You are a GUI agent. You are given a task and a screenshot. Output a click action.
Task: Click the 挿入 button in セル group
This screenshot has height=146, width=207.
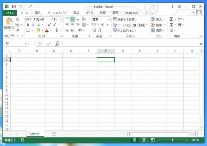158,19
